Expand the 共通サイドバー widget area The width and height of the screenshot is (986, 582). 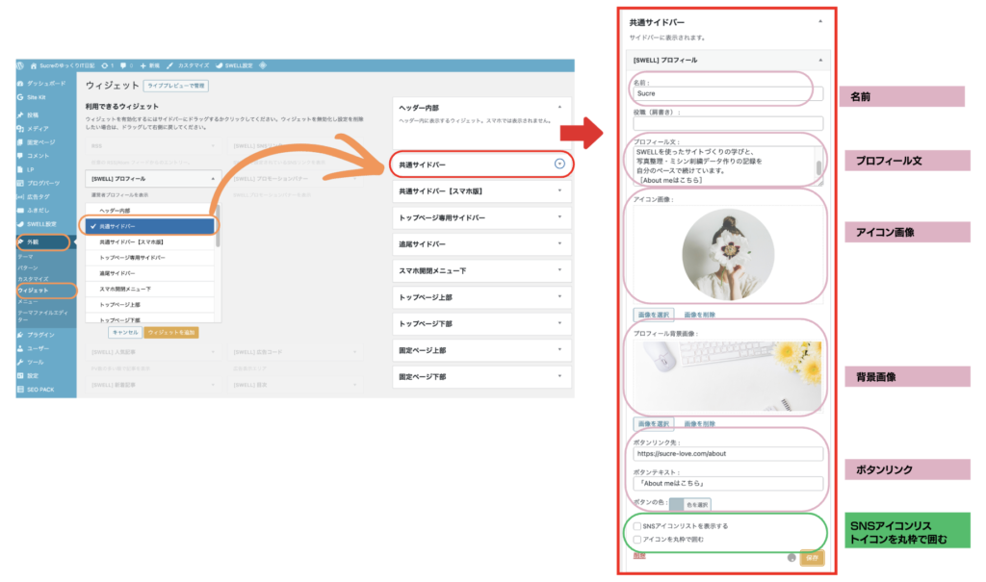(x=559, y=164)
